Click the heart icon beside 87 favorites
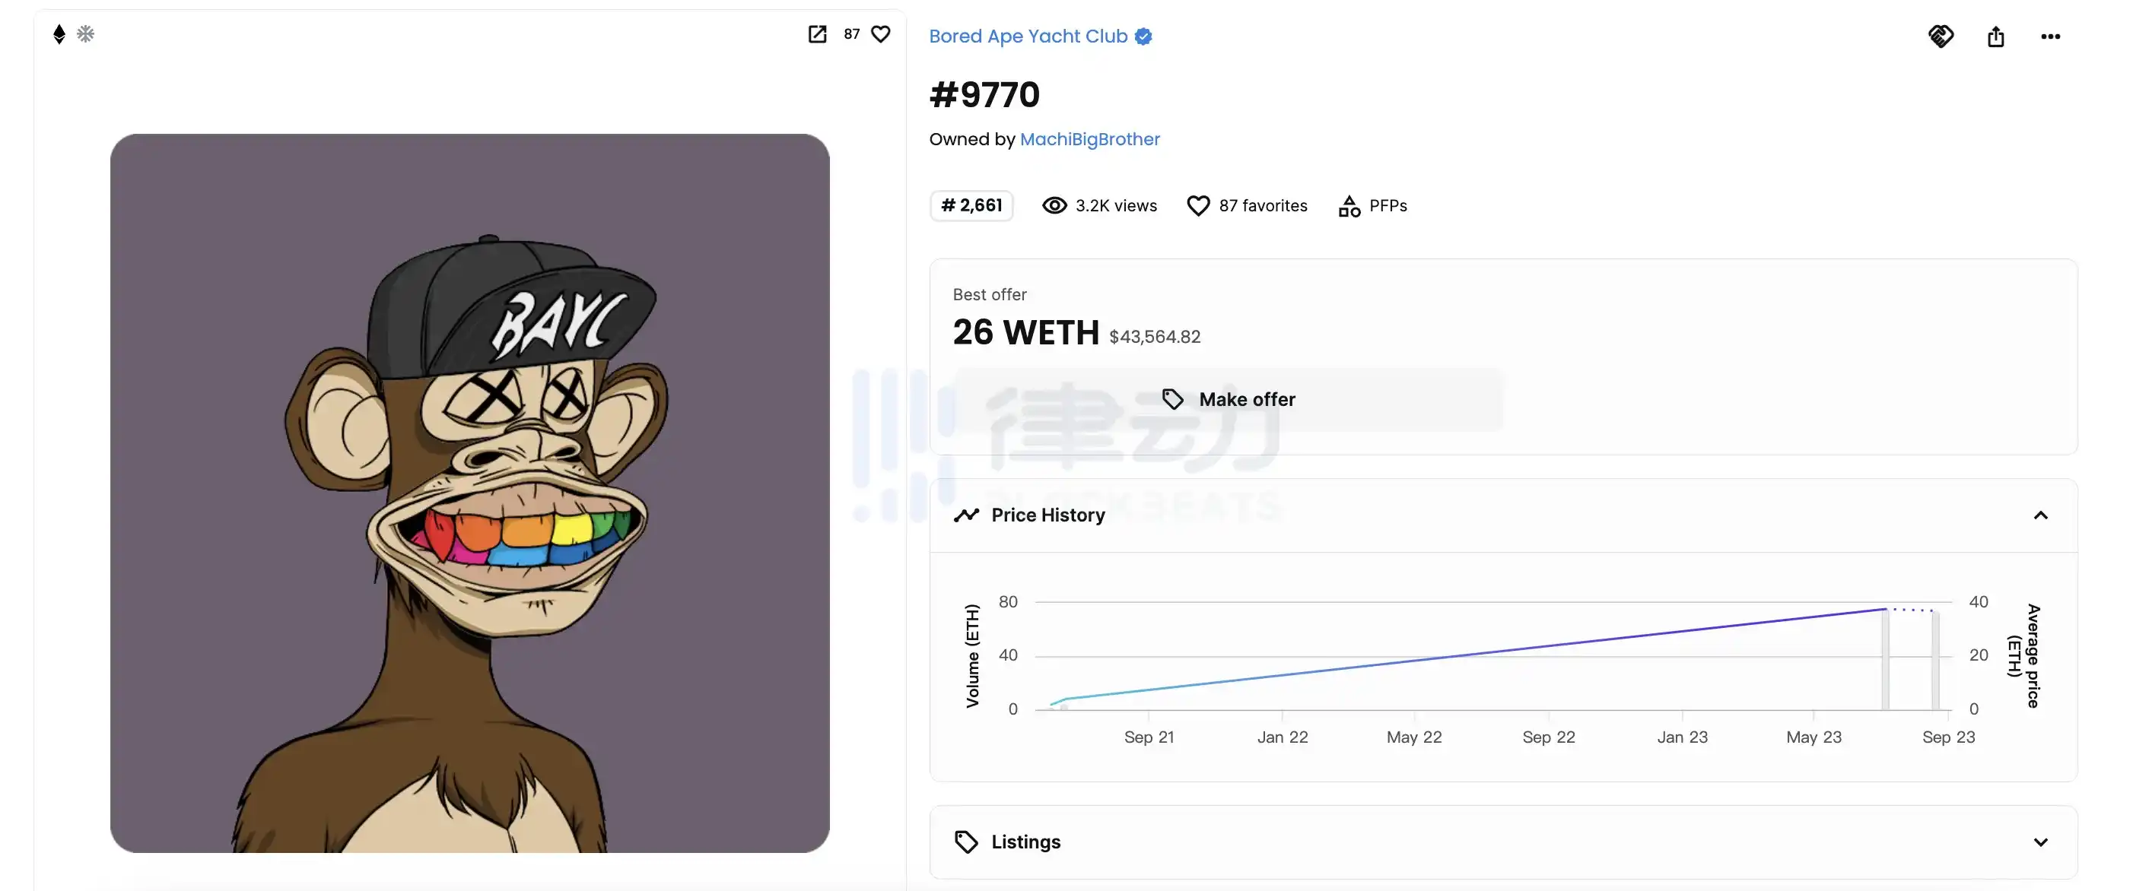 coord(1197,206)
